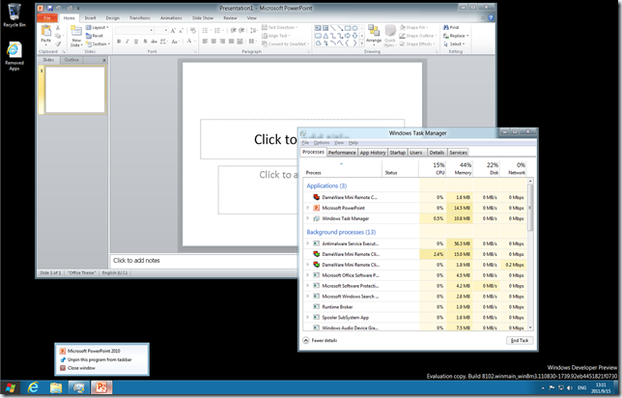The image size is (622, 398).
Task: Click the 'Click to add notes' field
Action: click(204, 261)
